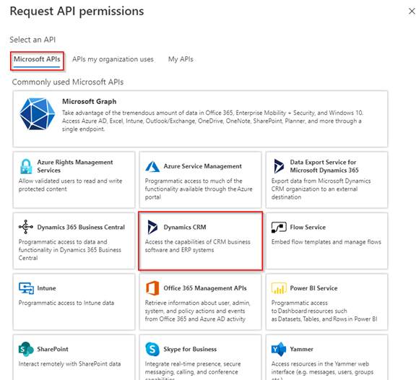Close the Request API permissions panel

(x=412, y=11)
